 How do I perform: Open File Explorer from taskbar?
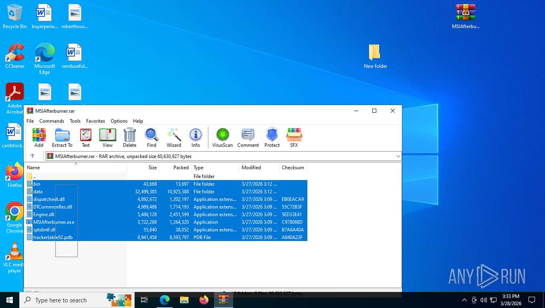(x=184, y=300)
